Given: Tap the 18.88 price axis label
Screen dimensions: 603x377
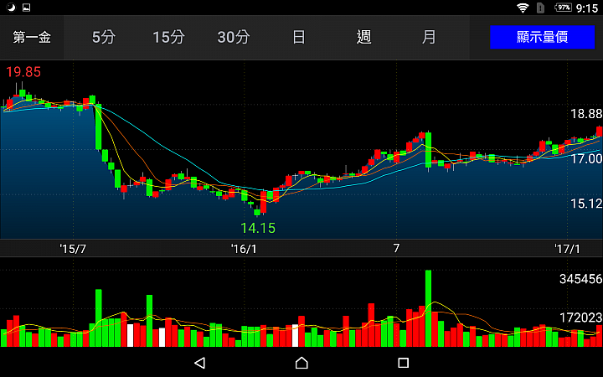Looking at the screenshot, I should [x=586, y=114].
